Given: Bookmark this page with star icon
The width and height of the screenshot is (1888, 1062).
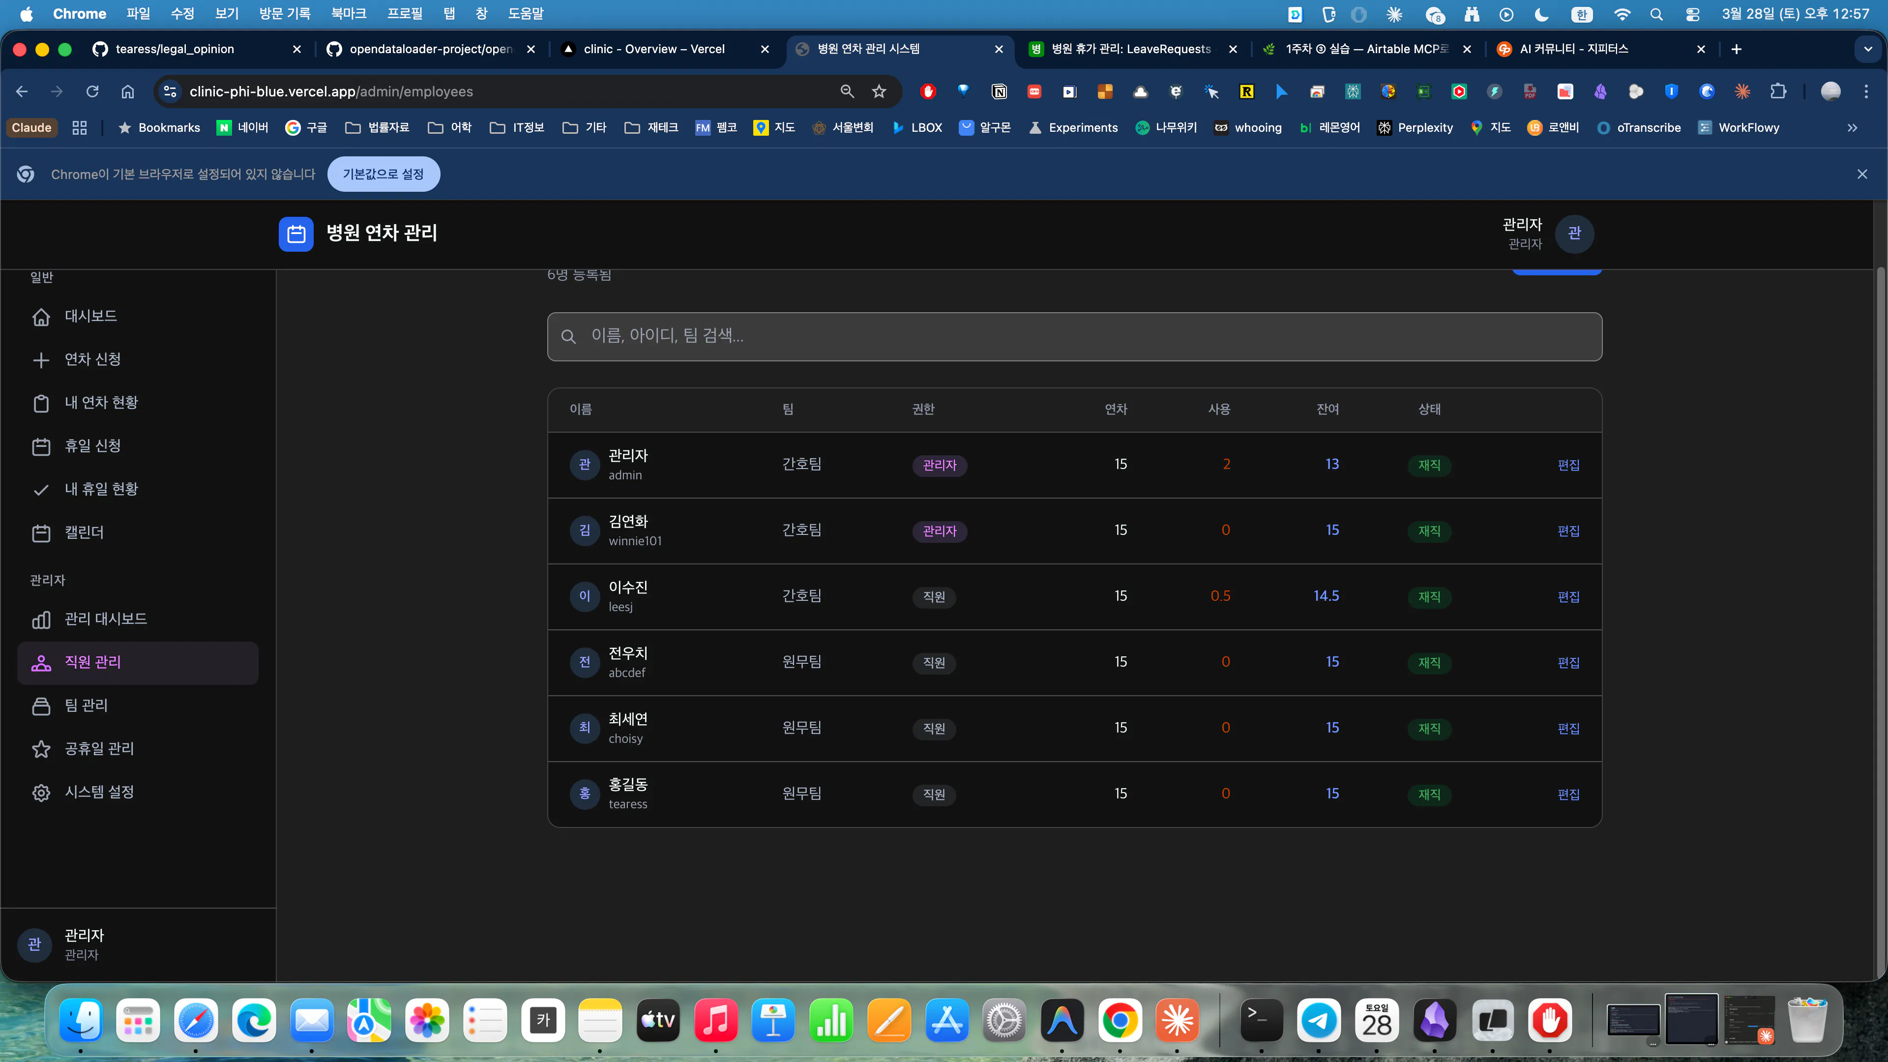Looking at the screenshot, I should [879, 91].
